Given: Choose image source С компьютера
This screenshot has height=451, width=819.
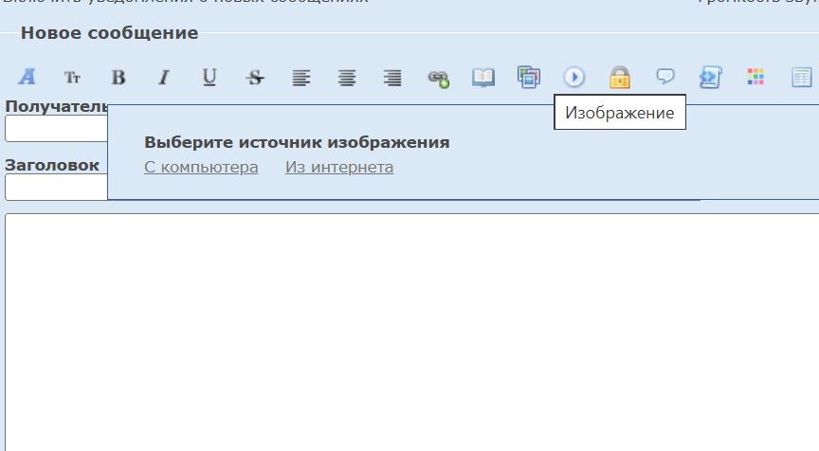Looking at the screenshot, I should click(x=201, y=167).
